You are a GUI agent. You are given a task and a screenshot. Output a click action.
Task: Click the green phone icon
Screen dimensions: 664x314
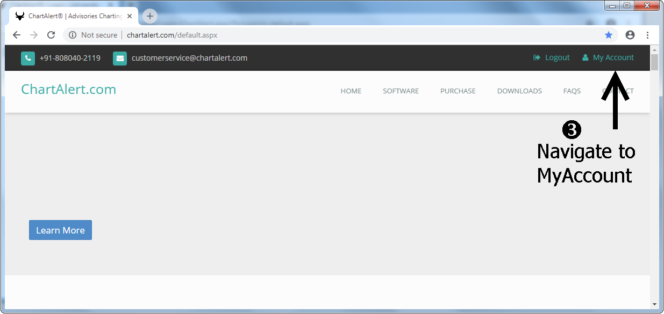point(28,58)
